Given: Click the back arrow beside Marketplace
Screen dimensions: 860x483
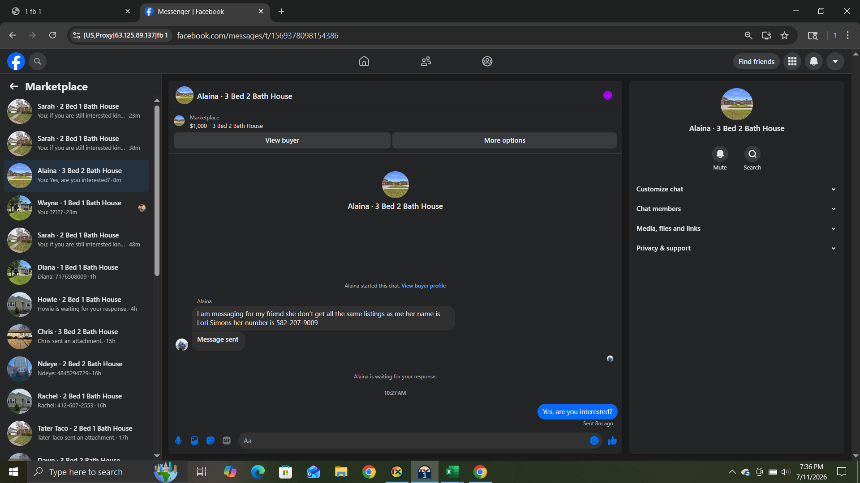Looking at the screenshot, I should pos(14,86).
